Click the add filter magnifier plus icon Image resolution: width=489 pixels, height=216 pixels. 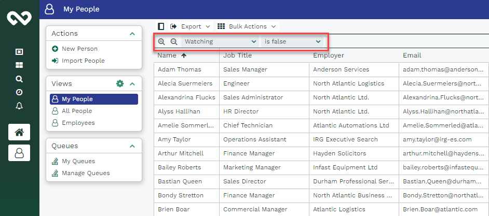(161, 41)
